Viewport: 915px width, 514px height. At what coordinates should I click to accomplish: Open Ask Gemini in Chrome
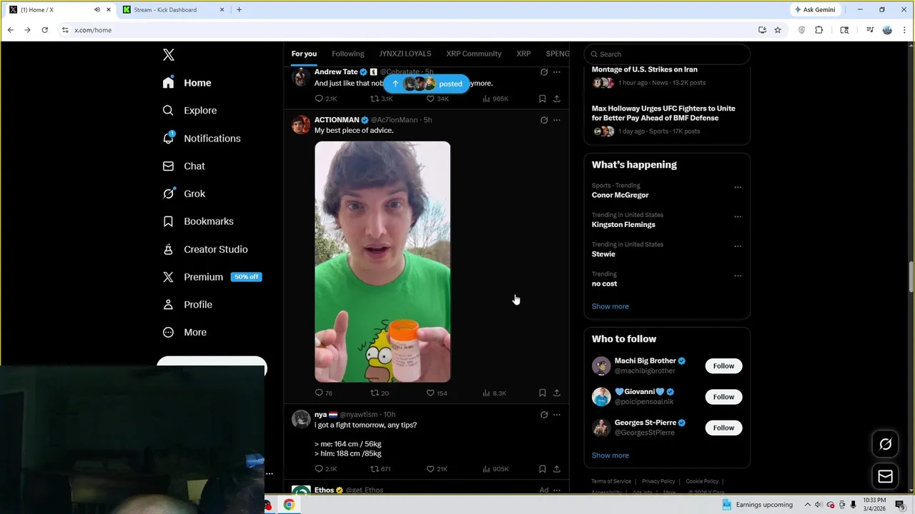(x=815, y=10)
